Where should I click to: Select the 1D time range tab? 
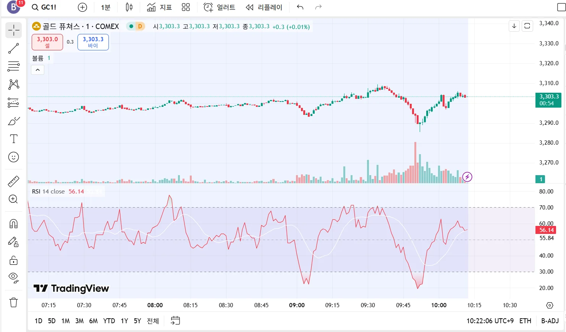coord(39,321)
